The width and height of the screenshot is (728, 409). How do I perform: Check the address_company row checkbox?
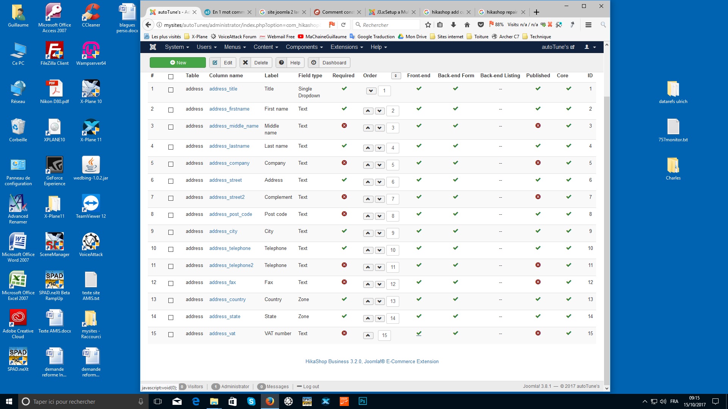[x=171, y=164]
